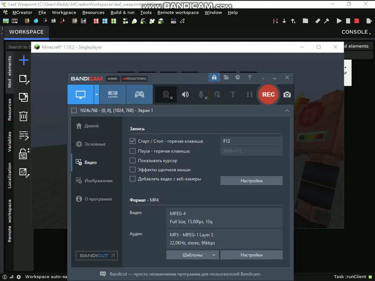
Task: Open the Build & run menu
Action: (x=122, y=12)
